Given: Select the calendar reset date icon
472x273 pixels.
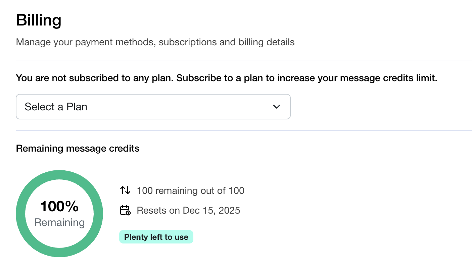Looking at the screenshot, I should 125,210.
